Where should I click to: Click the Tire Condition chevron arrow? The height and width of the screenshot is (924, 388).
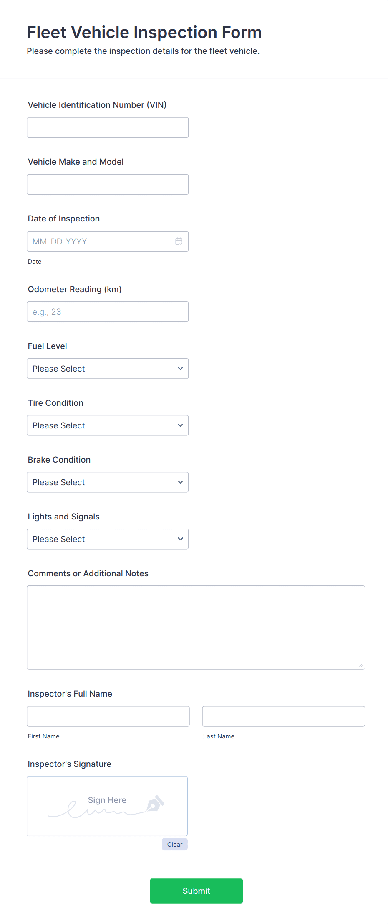pyautogui.click(x=180, y=425)
